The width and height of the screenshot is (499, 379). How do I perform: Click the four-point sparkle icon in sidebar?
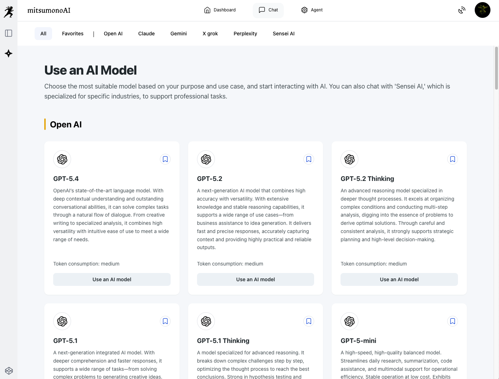point(9,54)
